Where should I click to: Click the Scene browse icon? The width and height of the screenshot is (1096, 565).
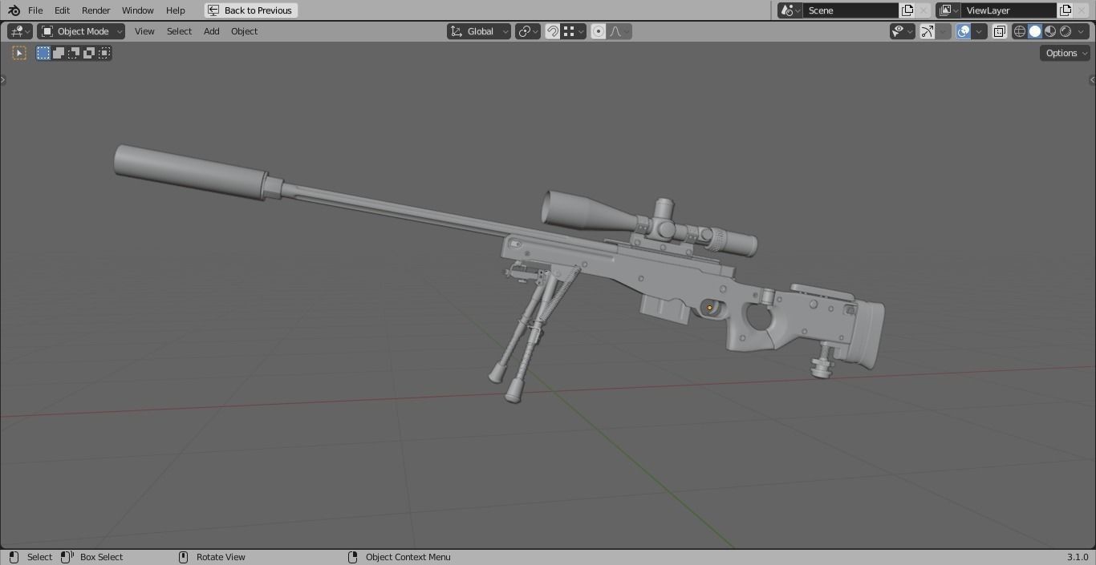click(x=790, y=10)
